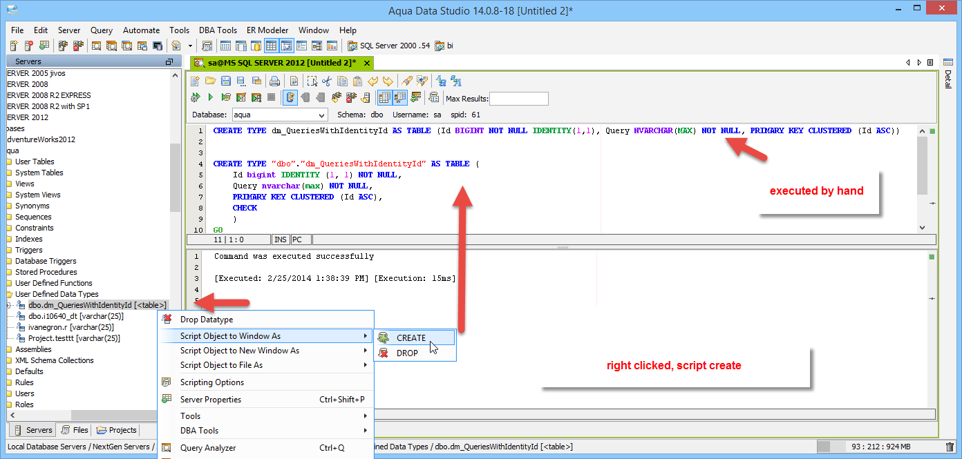Open the ER Modeler menu
This screenshot has height=459, width=962.
click(x=267, y=30)
